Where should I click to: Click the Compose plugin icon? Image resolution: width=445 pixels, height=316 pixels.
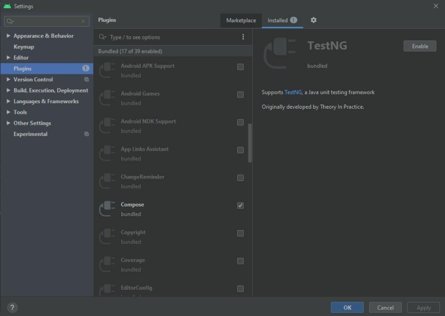(107, 209)
